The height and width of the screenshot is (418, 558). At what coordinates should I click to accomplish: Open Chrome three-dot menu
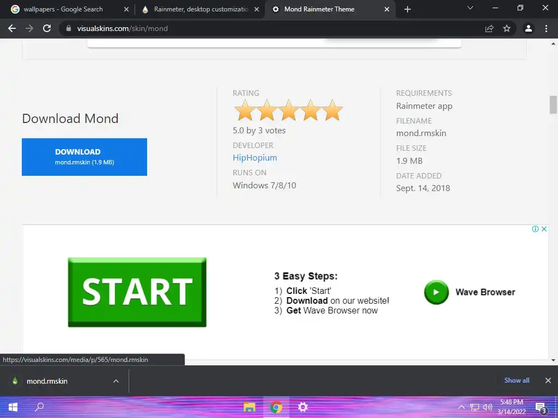[x=546, y=28]
